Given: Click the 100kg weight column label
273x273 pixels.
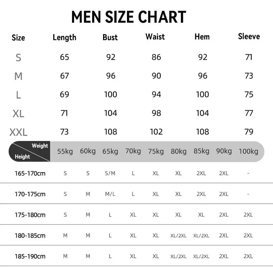Looking at the screenshot, I should [x=248, y=151].
